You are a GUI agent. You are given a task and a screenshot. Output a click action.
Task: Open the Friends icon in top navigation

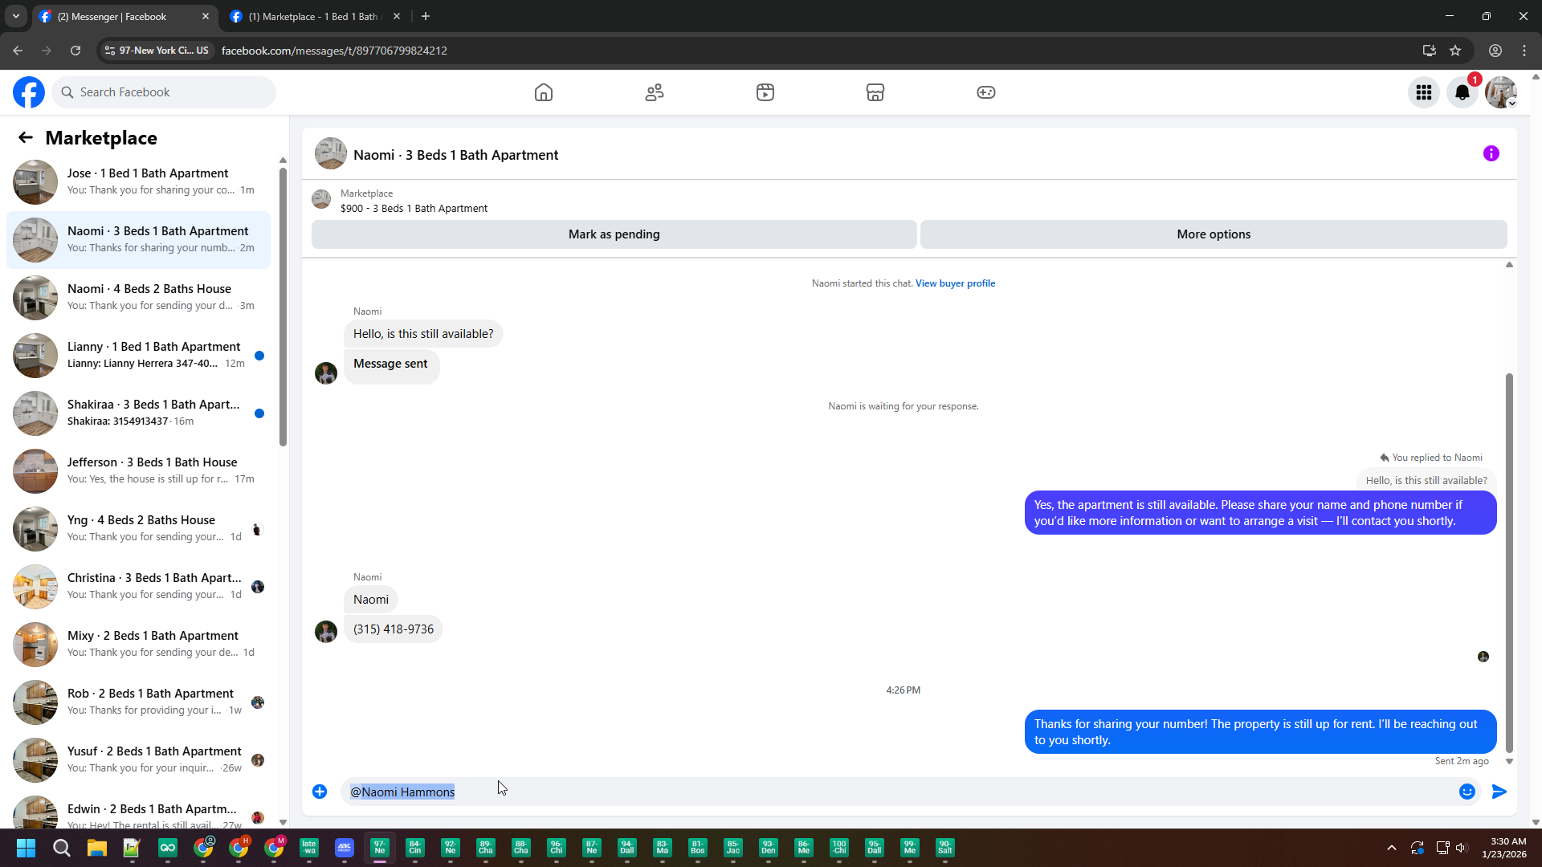(x=655, y=92)
